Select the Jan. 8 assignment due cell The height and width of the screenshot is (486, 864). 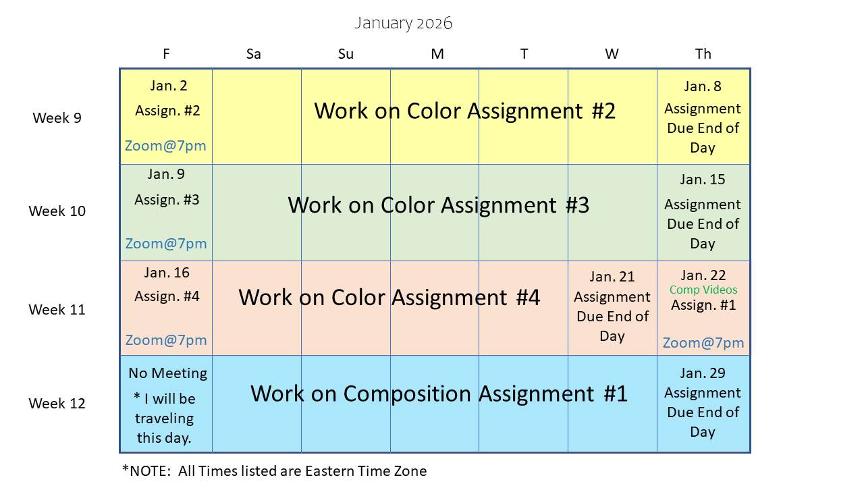pyautogui.click(x=702, y=117)
